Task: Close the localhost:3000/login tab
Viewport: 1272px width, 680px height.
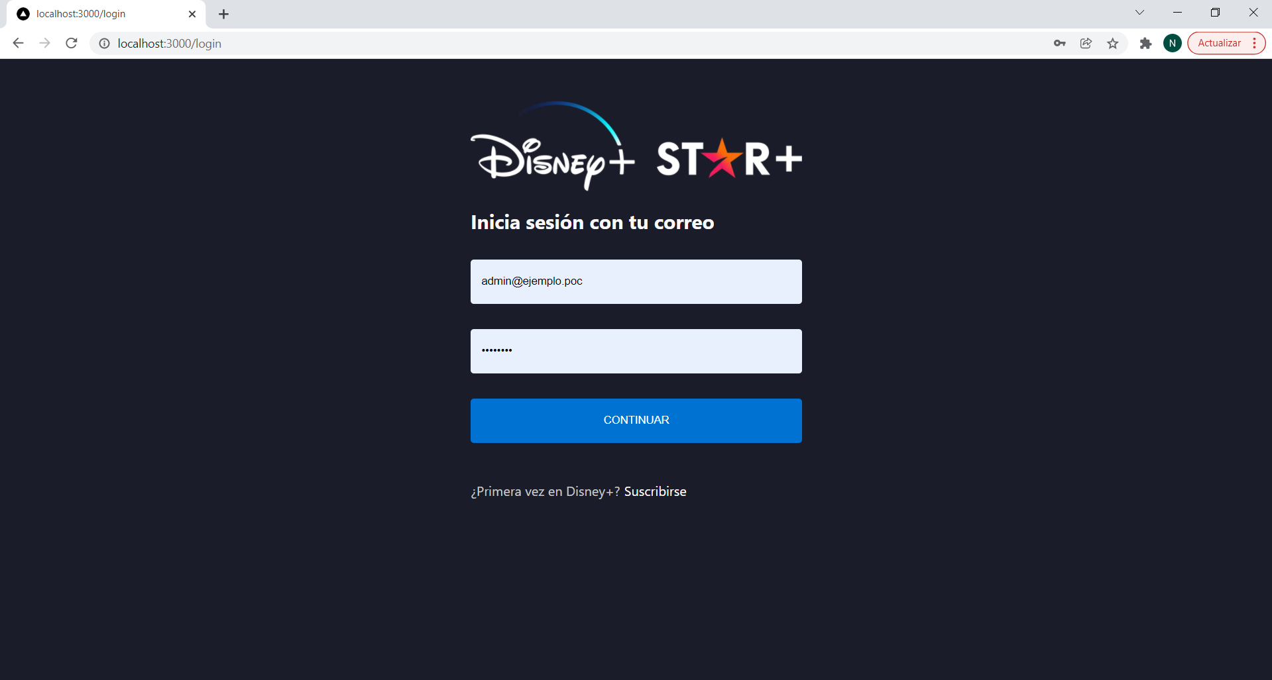Action: pos(192,14)
